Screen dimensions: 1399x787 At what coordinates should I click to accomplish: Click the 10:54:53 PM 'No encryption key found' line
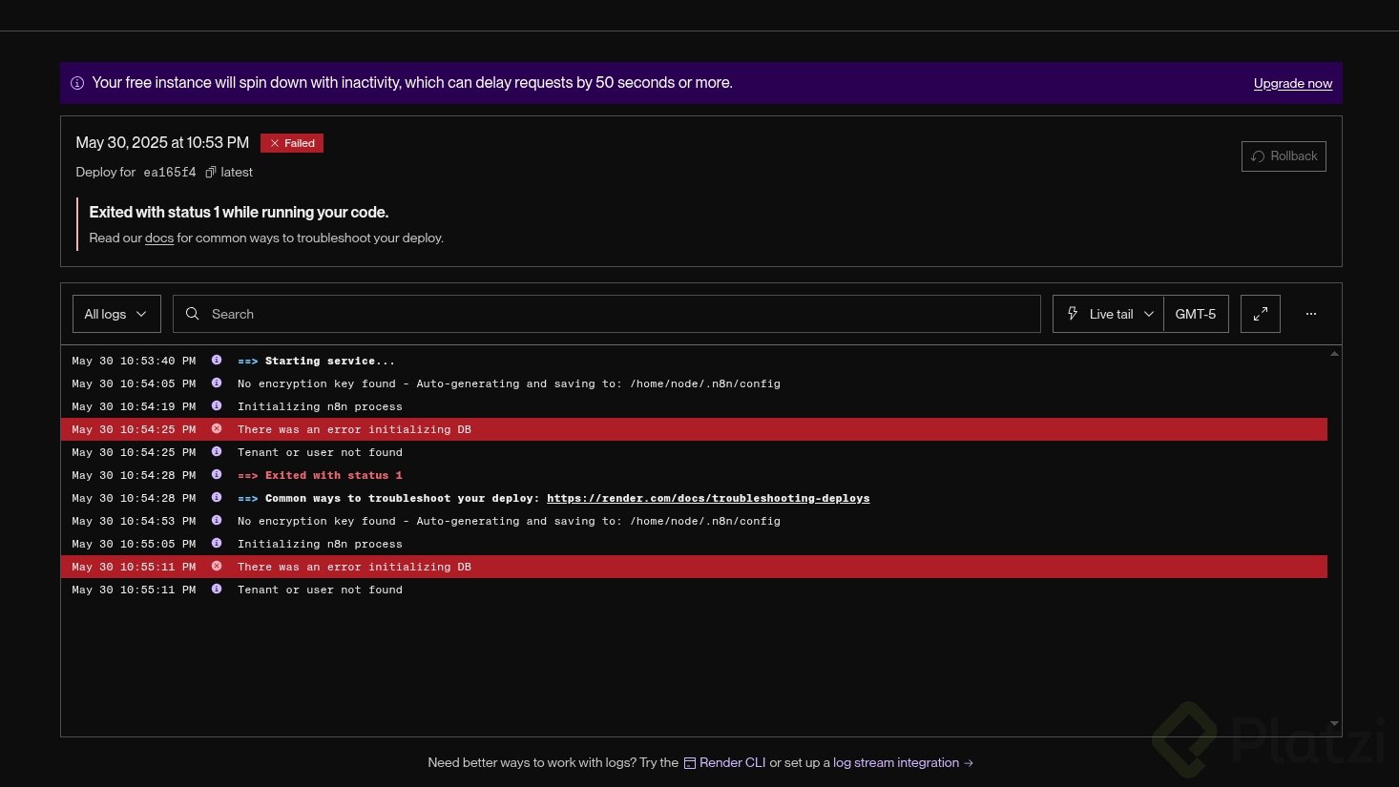(694, 521)
